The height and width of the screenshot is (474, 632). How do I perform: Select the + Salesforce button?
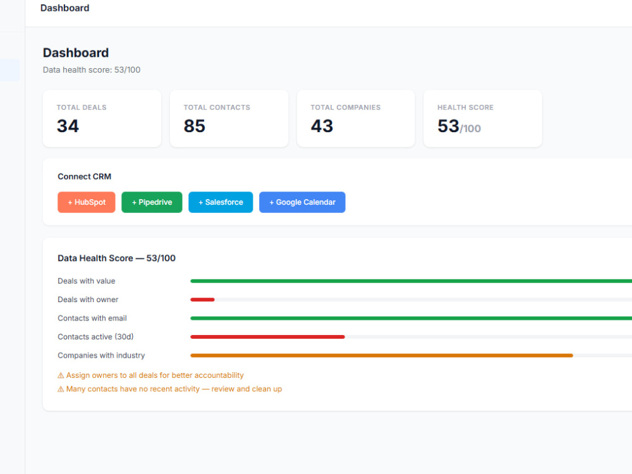221,202
